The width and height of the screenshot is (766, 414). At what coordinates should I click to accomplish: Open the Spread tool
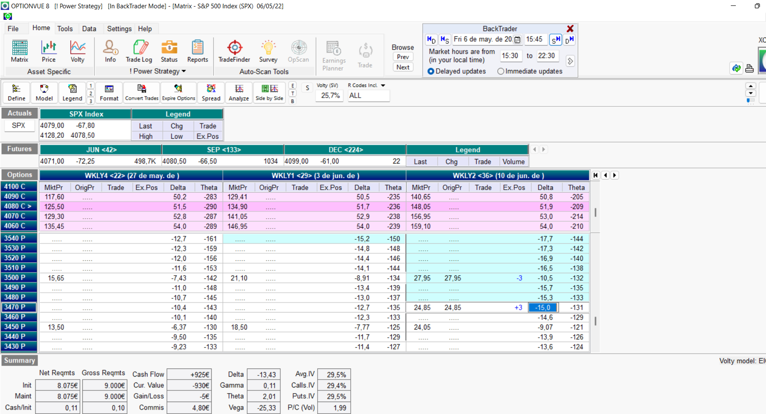click(211, 93)
